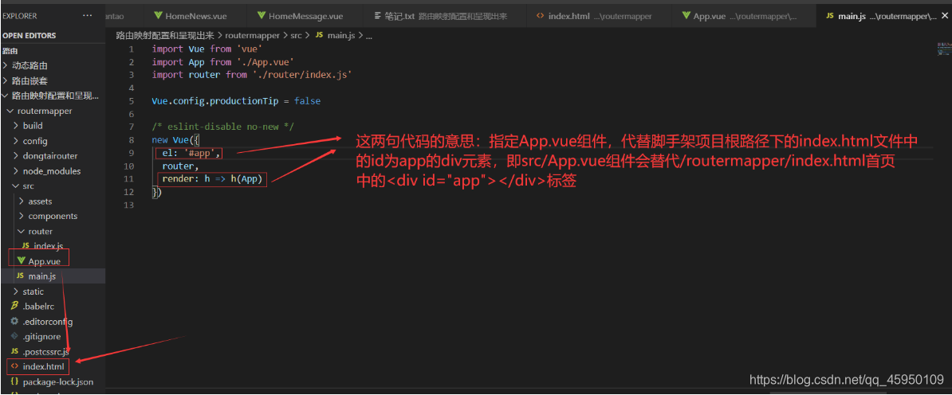Viewport: 952px width, 395px height.
Task: Click the JSON braces icon beside package-lock.json
Action: (x=14, y=381)
